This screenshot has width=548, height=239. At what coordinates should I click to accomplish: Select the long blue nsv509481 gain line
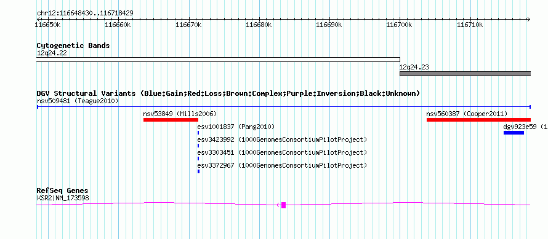[x=283, y=106]
